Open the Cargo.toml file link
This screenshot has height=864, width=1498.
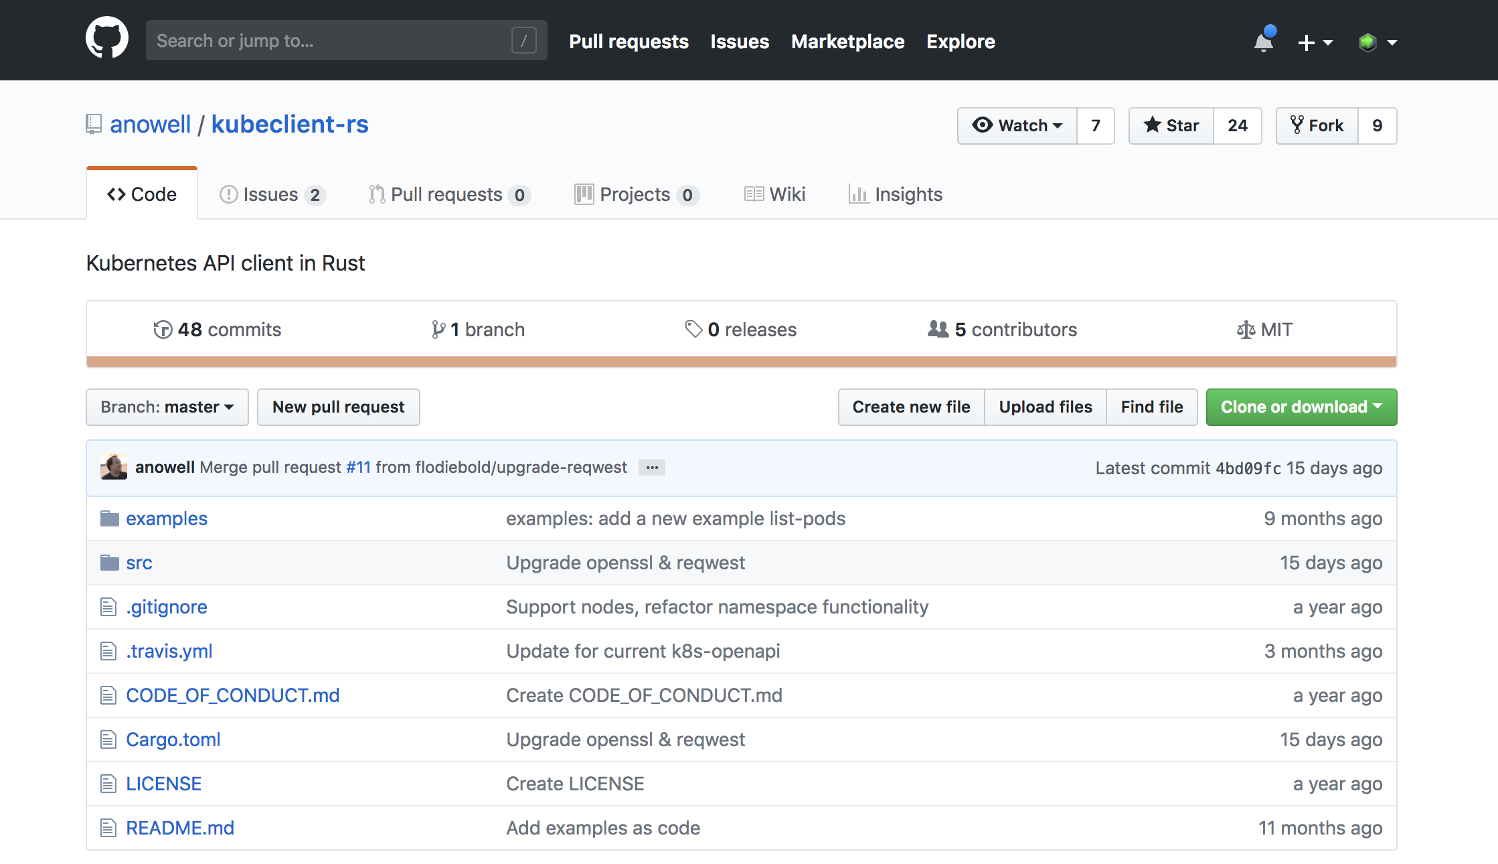click(173, 739)
